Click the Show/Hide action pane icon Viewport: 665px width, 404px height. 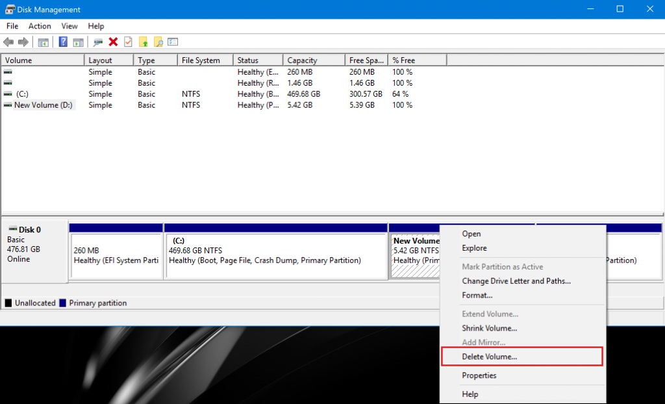click(79, 42)
